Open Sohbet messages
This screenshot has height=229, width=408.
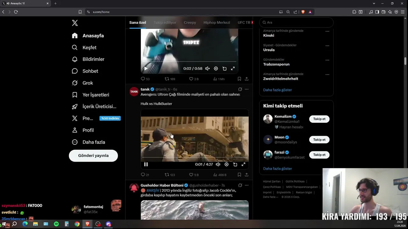85,71
